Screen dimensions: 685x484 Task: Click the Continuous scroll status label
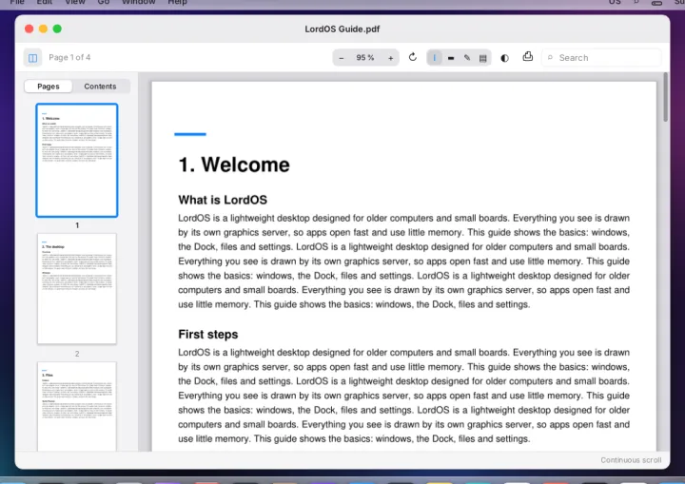631,460
